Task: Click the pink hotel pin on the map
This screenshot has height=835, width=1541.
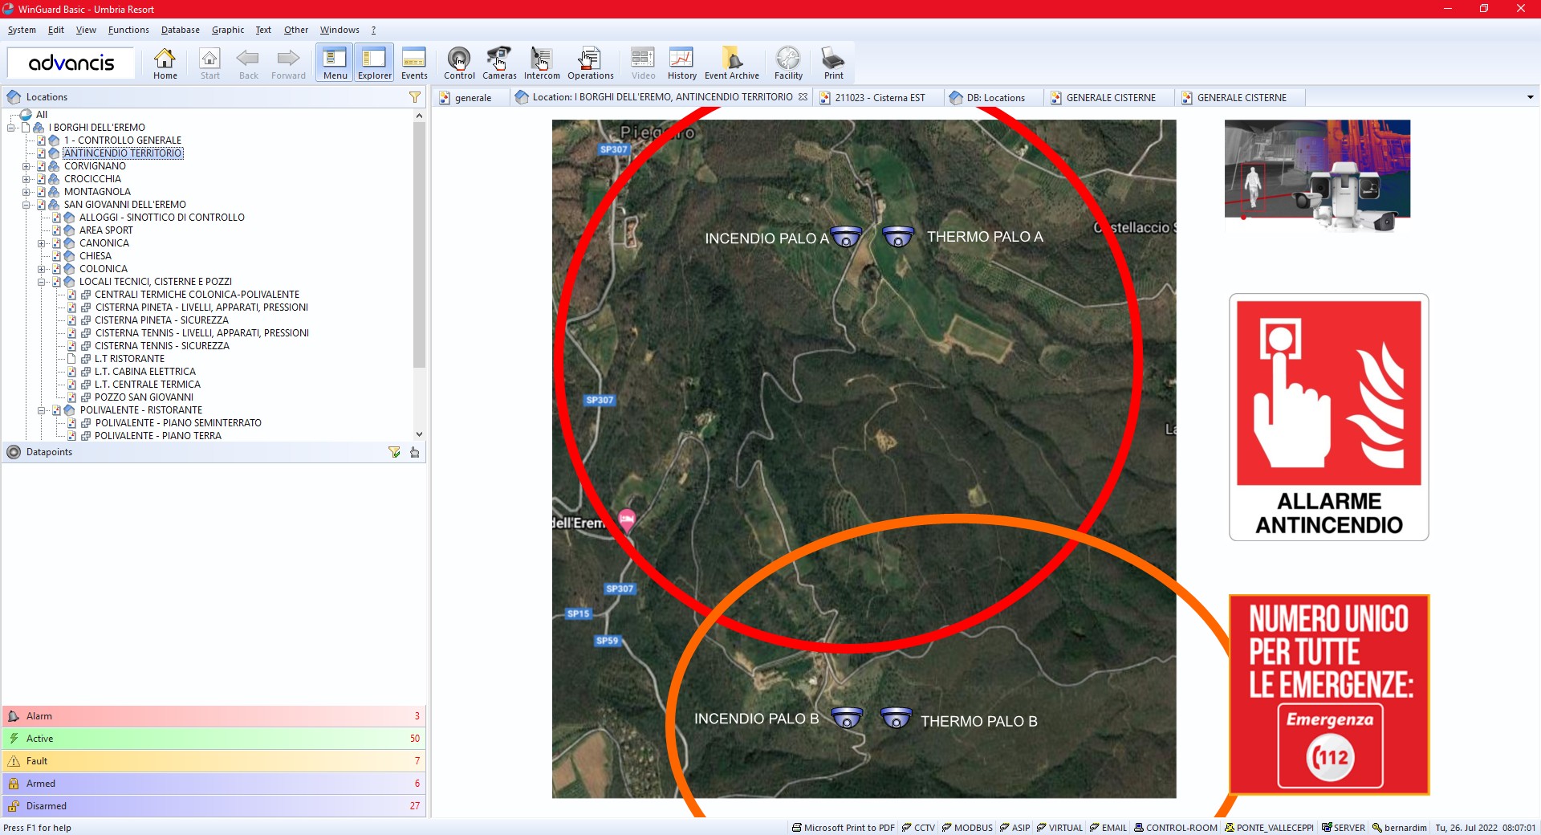Action: pyautogui.click(x=627, y=520)
